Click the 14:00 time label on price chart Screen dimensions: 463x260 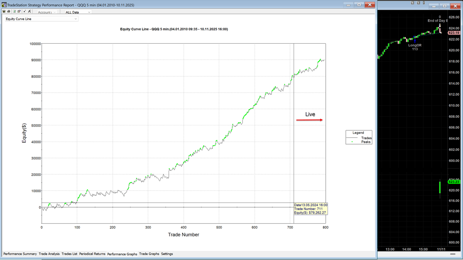point(407,250)
